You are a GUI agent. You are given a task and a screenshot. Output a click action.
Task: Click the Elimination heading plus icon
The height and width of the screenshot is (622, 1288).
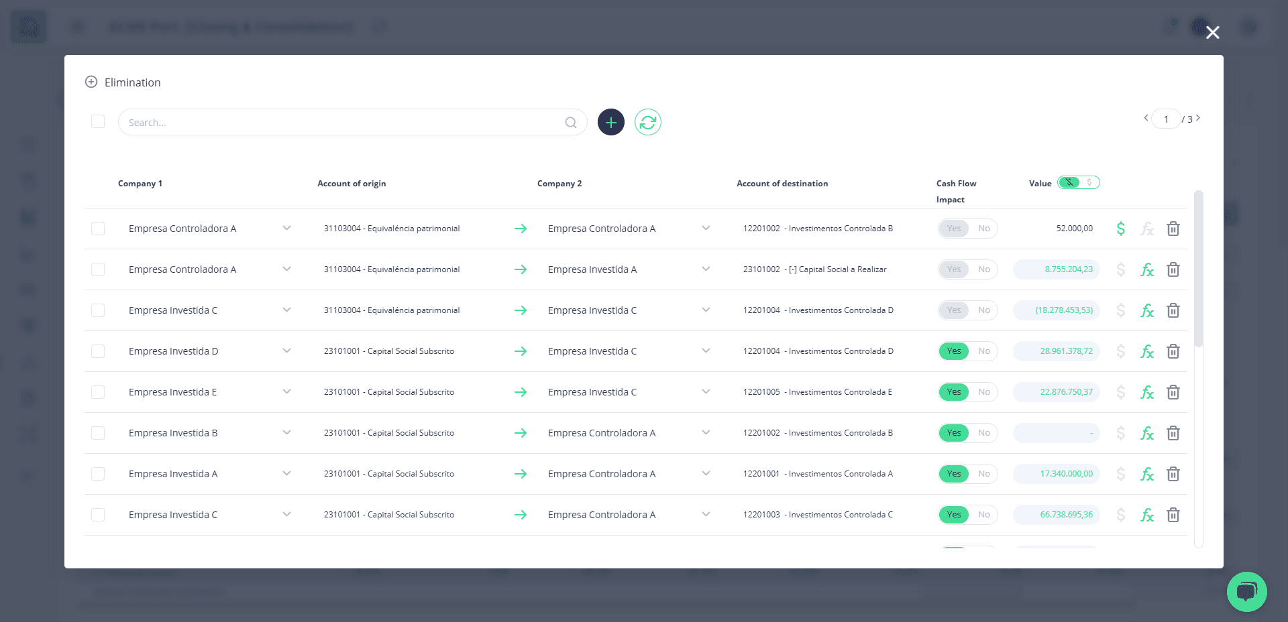coord(91,82)
